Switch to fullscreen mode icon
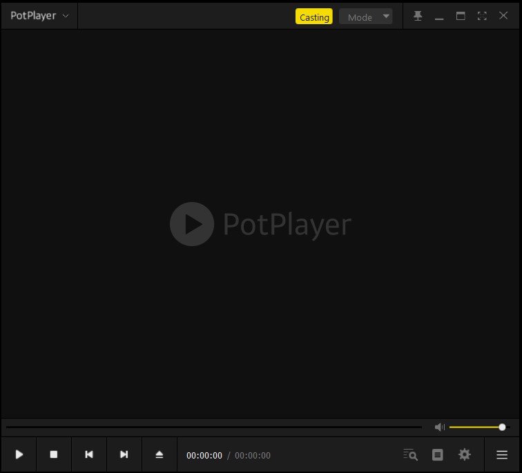The height and width of the screenshot is (473, 522). (482, 16)
